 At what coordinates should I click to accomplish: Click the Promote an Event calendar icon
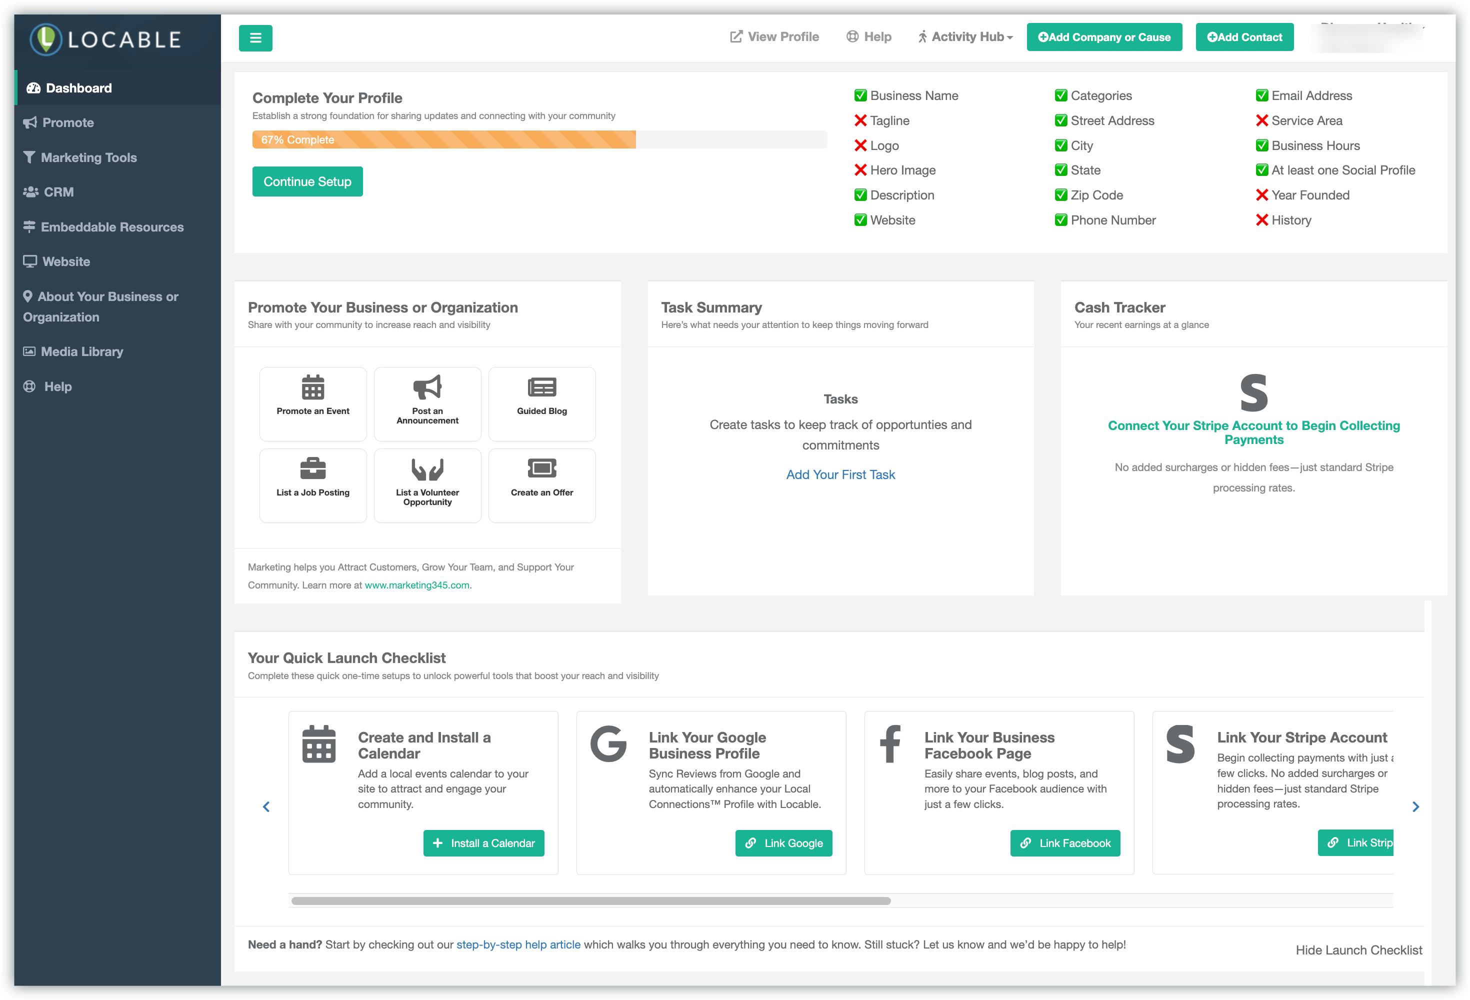pyautogui.click(x=312, y=387)
